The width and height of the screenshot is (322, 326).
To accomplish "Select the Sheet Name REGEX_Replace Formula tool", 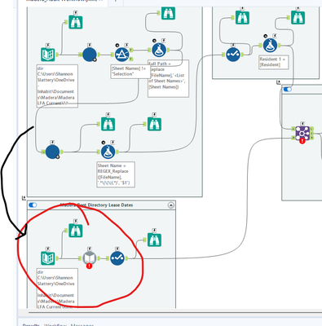I will [108, 152].
